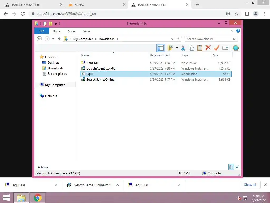270x203 pixels.
Task: Reload the AnonFiles page in Chrome
Action: click(x=23, y=14)
